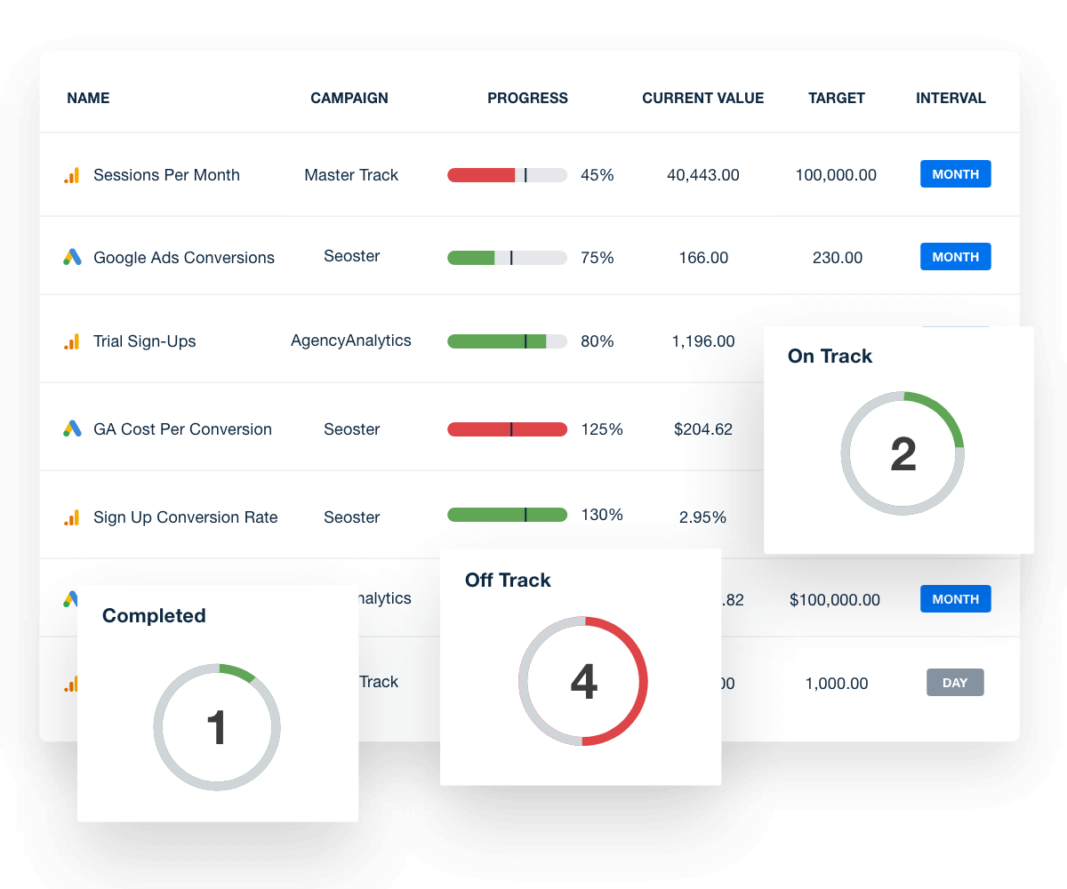The width and height of the screenshot is (1067, 889).
Task: Click the INTERVAL column header
Action: [951, 99]
